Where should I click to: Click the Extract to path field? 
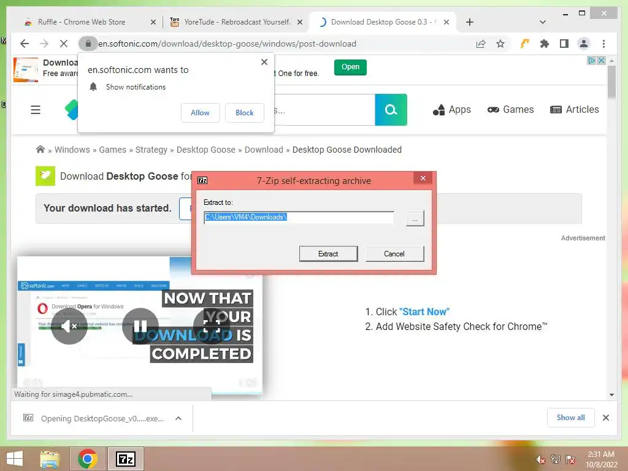click(x=299, y=218)
